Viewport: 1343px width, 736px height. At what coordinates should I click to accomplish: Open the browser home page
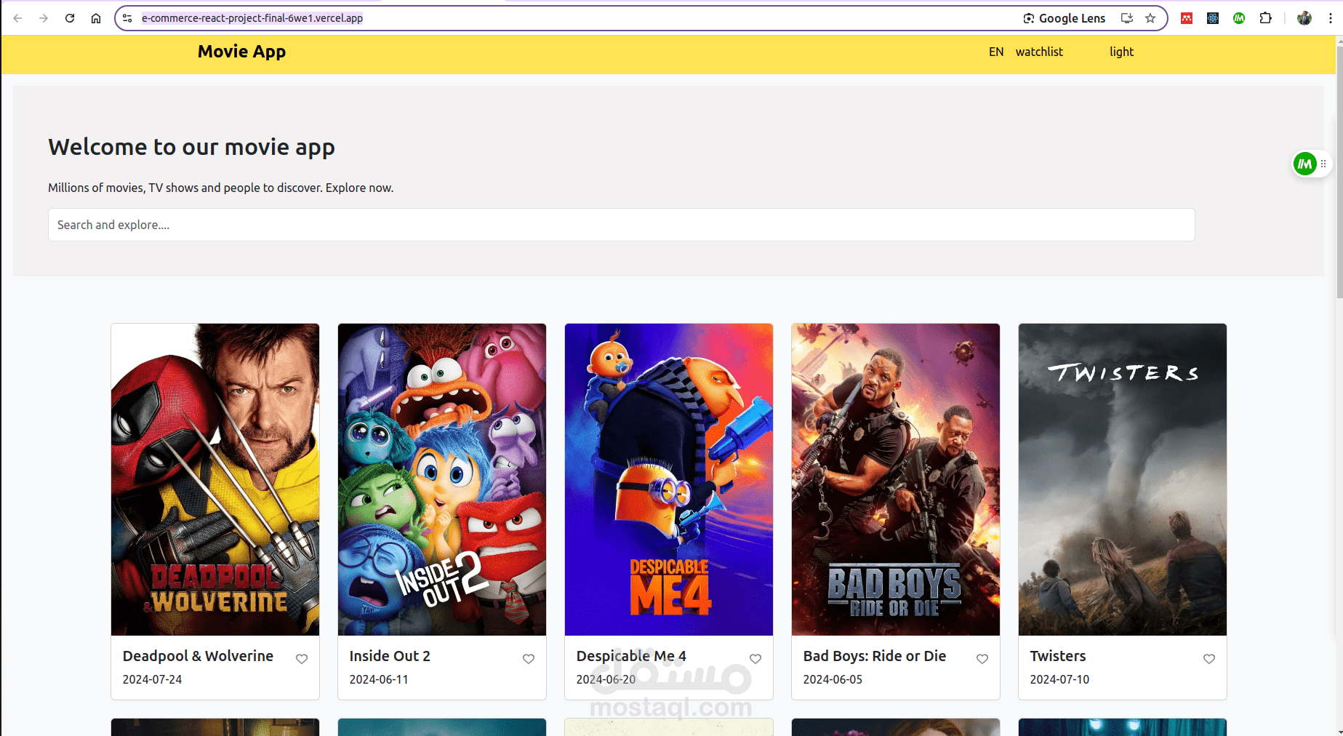96,18
